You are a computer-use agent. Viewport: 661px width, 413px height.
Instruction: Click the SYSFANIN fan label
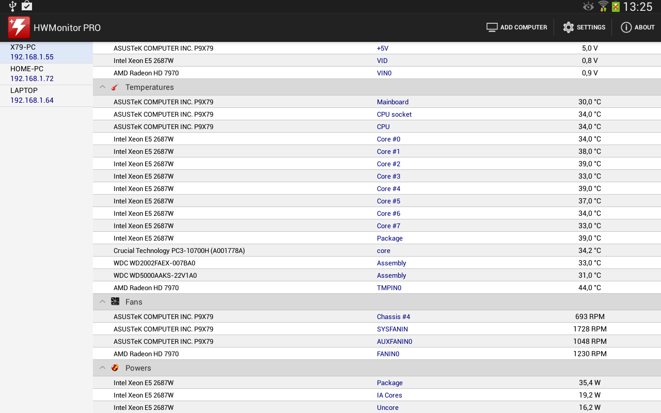[392, 329]
